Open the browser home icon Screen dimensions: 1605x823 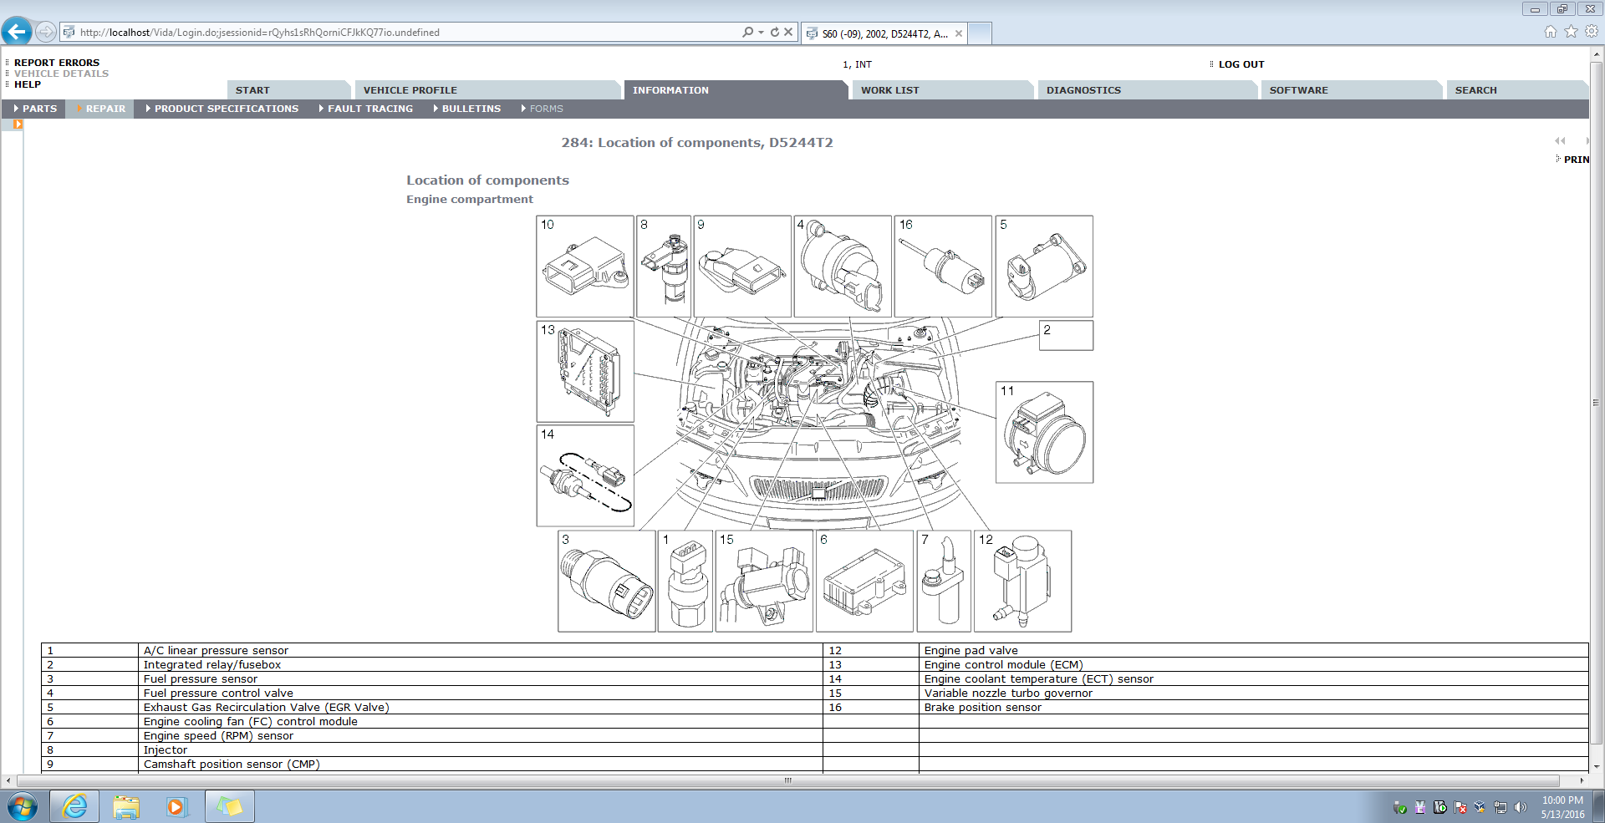pyautogui.click(x=1551, y=32)
